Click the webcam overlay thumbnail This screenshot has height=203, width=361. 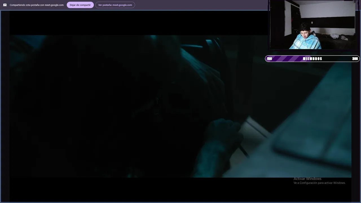click(313, 25)
